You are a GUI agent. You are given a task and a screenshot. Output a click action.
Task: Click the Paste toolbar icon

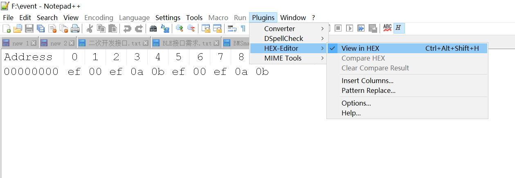click(x=112, y=28)
